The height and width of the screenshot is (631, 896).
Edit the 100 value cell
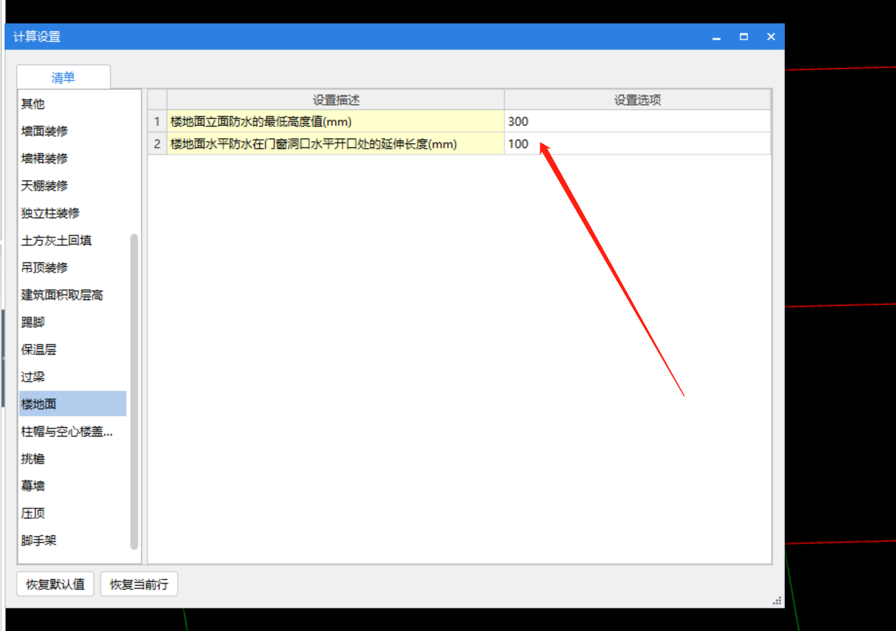tap(637, 144)
